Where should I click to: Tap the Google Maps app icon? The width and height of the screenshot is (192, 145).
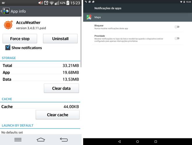[x=89, y=17]
